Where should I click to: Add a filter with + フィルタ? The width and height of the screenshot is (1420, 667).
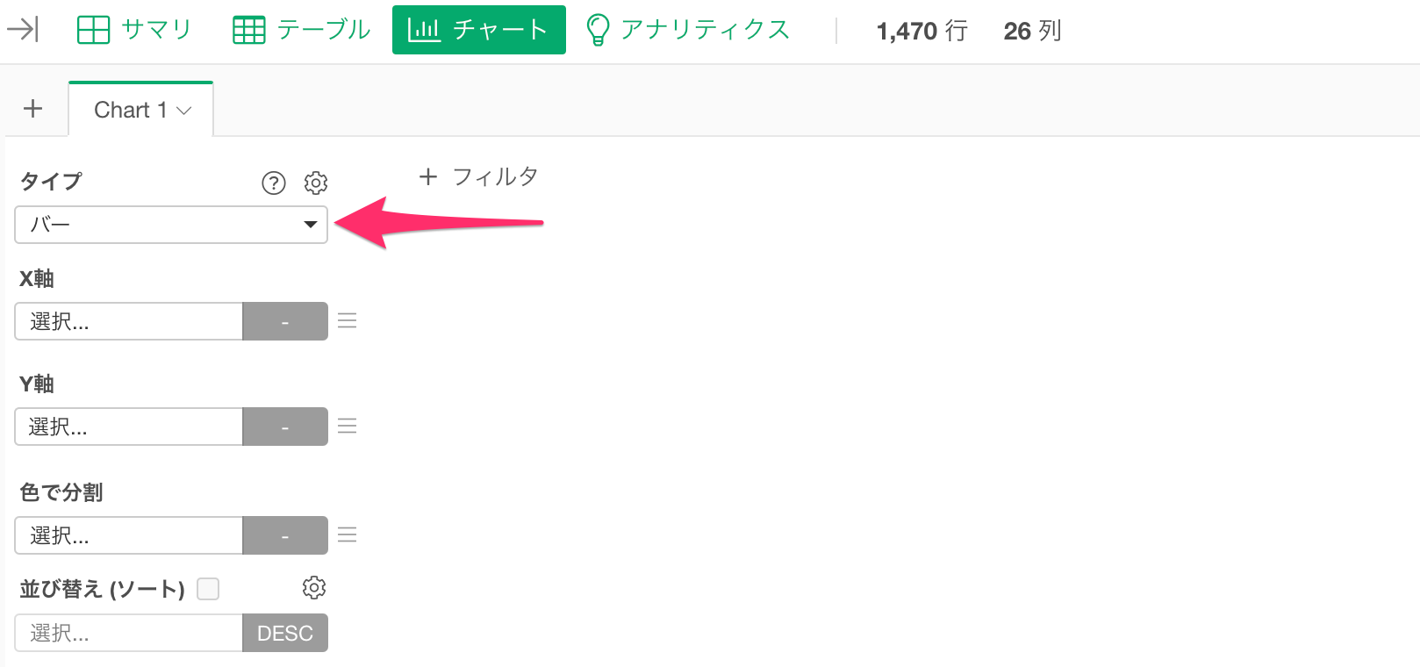(x=478, y=176)
